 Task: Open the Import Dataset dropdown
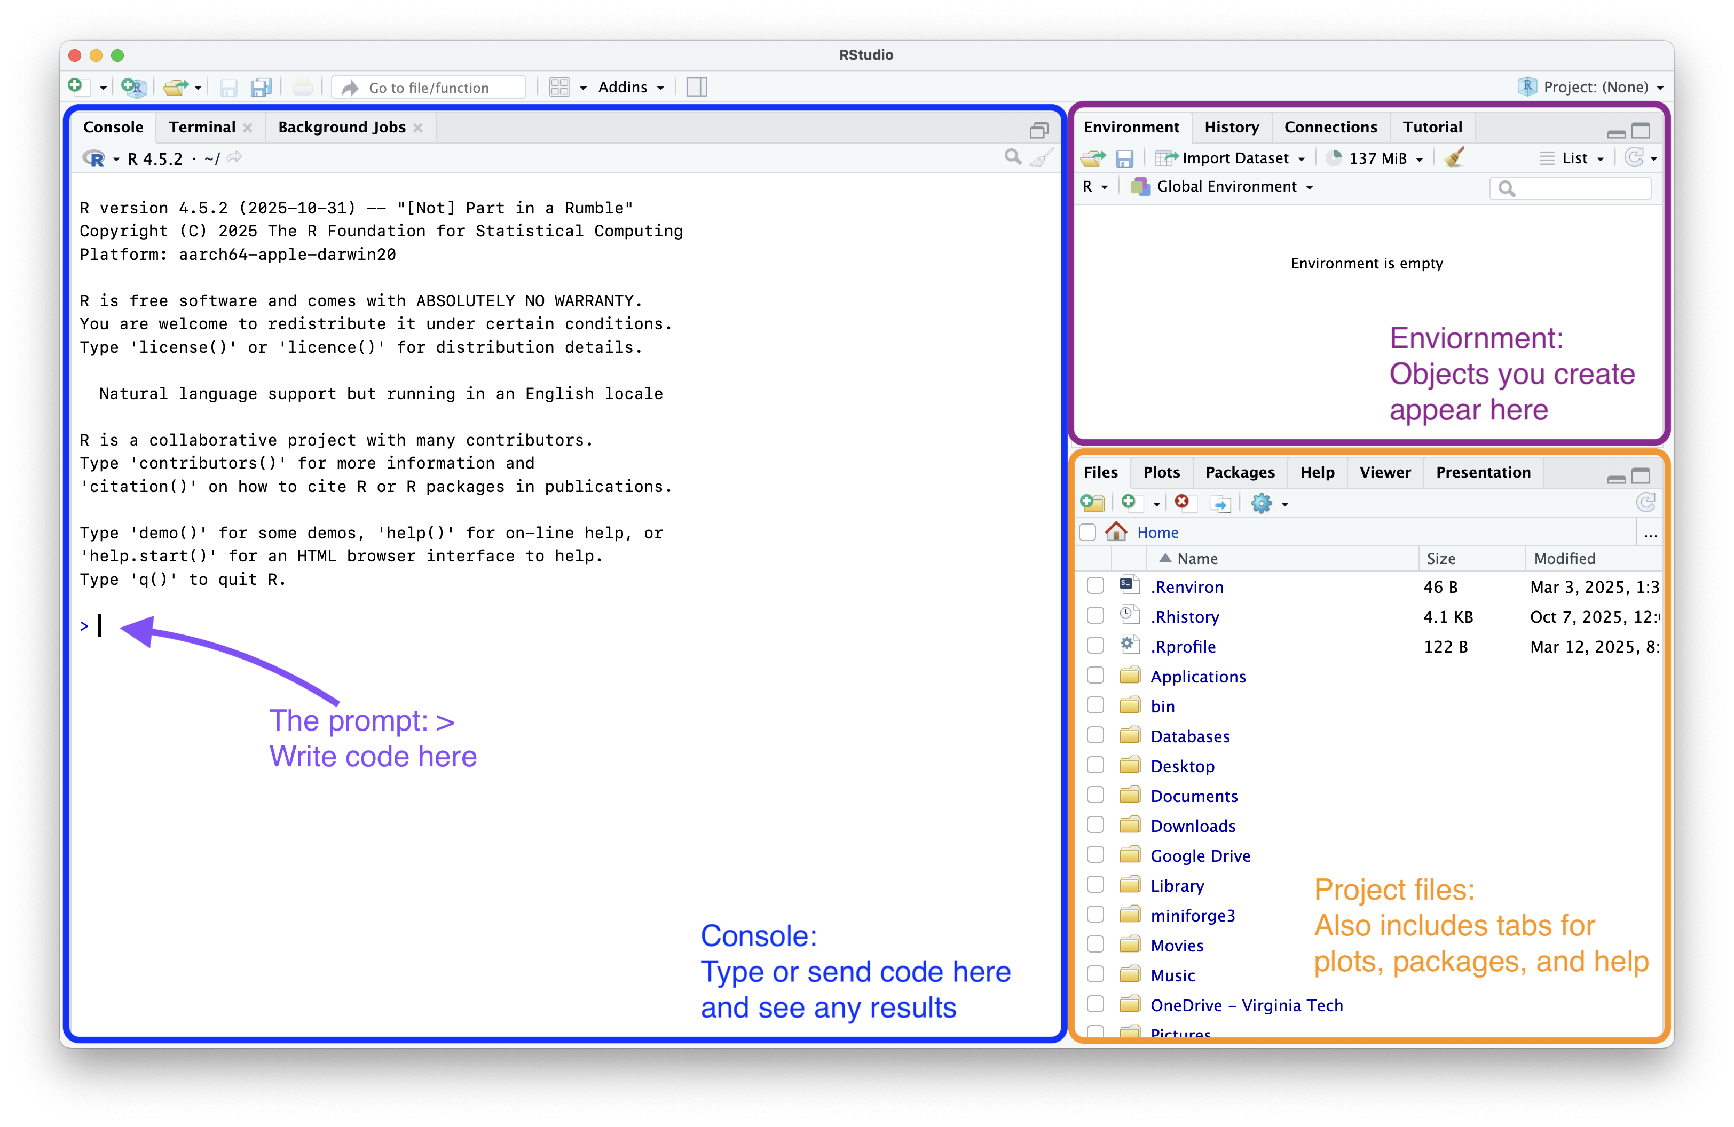click(1231, 157)
